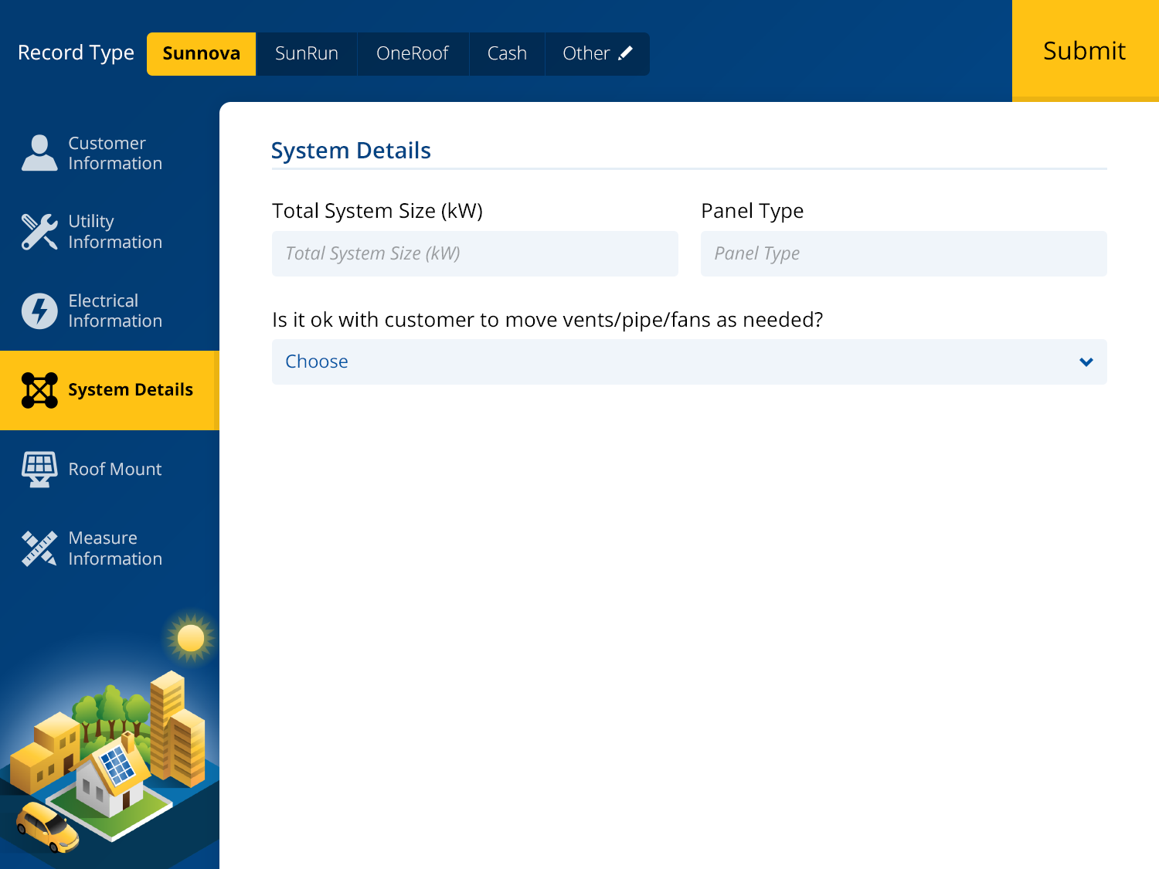Image resolution: width=1159 pixels, height=869 pixels.
Task: Click the Customer Information person icon
Action: [39, 153]
